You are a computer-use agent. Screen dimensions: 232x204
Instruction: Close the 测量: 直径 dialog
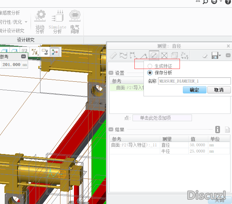tap(228, 46)
